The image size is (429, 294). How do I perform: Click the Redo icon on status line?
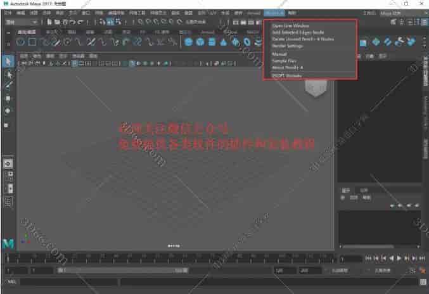coord(80,22)
